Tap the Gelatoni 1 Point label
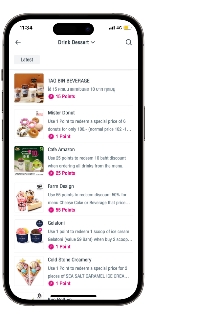Screen dimensions: 197x319 63,247
